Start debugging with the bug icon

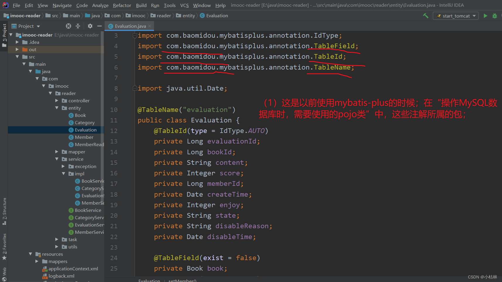(495, 16)
